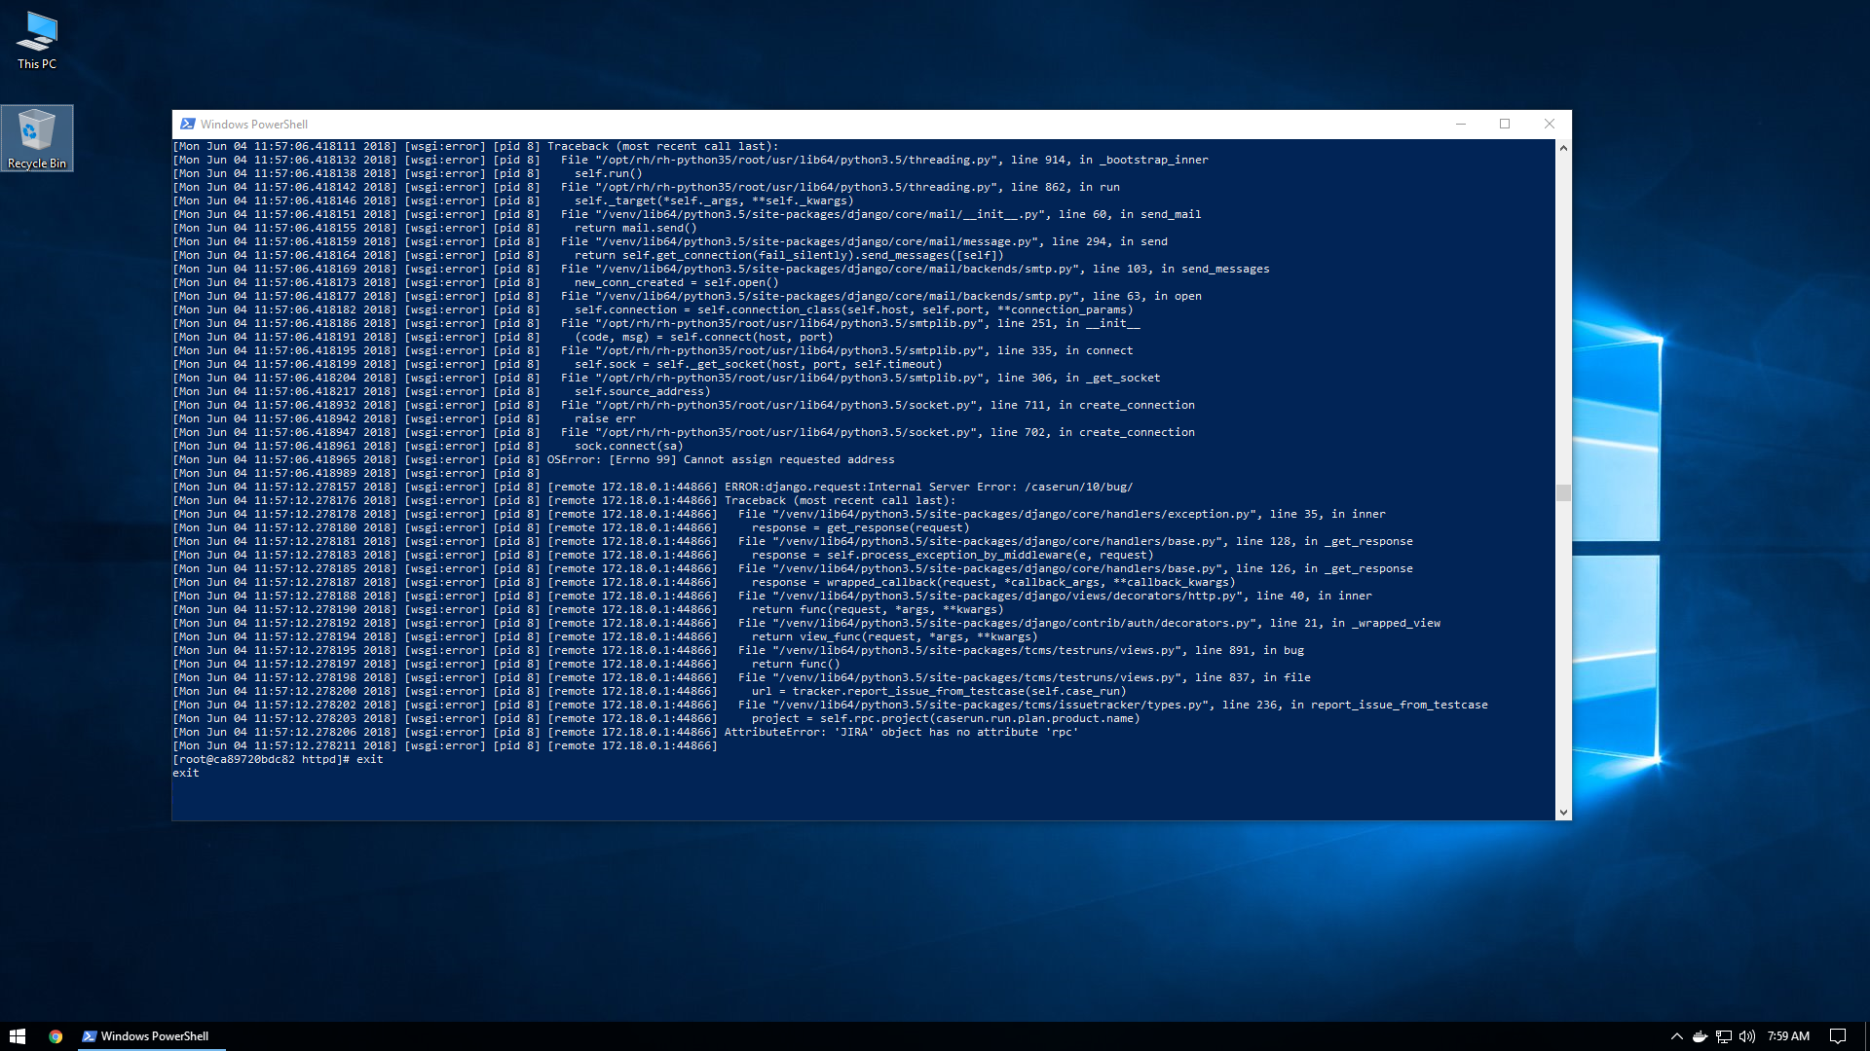Open the volume control tray icon
Image resolution: width=1870 pixels, height=1051 pixels.
(x=1747, y=1036)
